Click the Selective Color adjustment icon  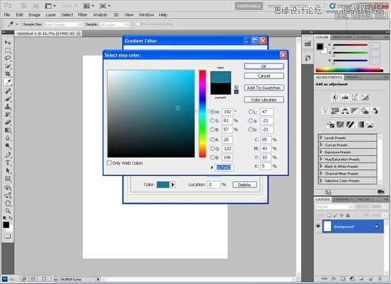[x=370, y=124]
